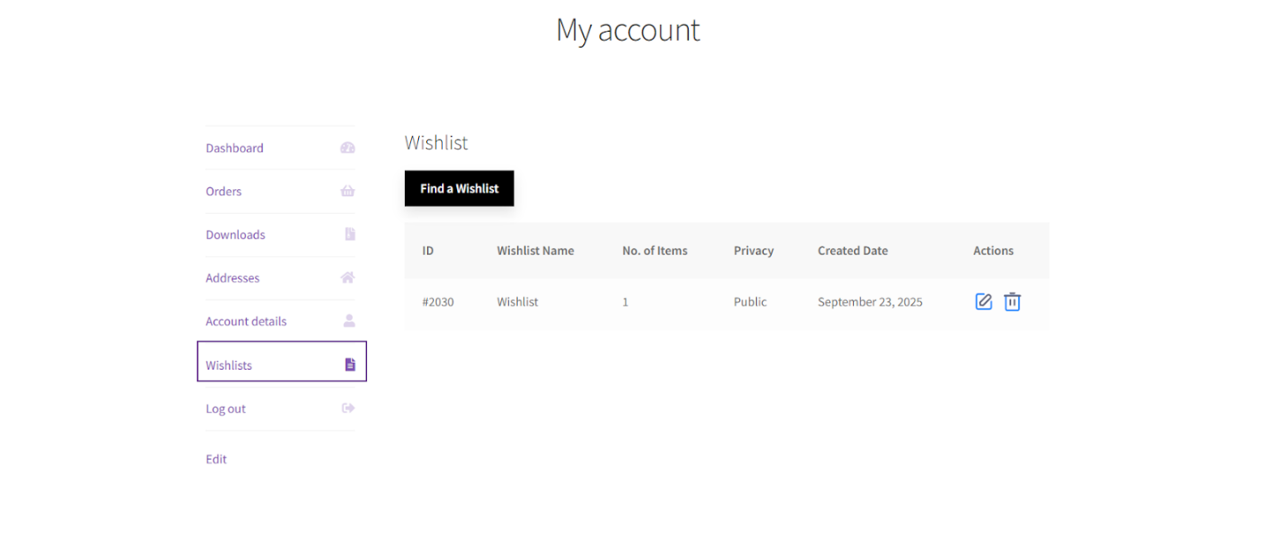1265x550 pixels.
Task: Click the Addresses home icon
Action: pyautogui.click(x=347, y=278)
